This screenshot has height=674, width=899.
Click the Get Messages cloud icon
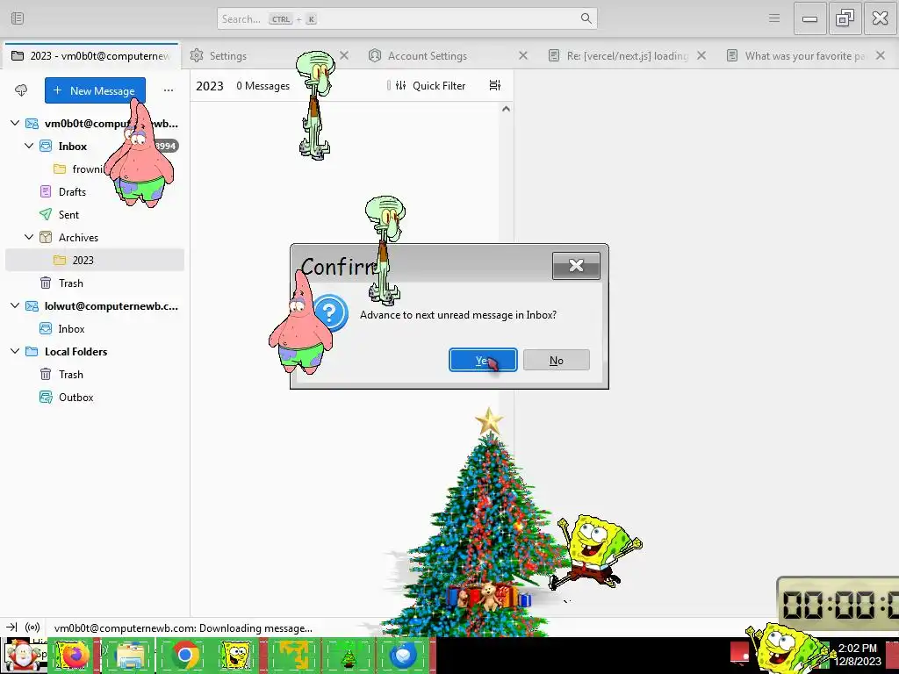(x=21, y=90)
